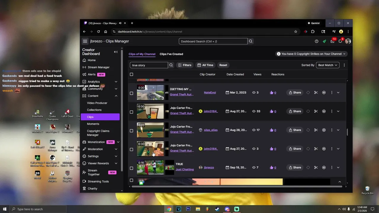
Task: Open Stream Manager in the sidebar
Action: pos(99,67)
